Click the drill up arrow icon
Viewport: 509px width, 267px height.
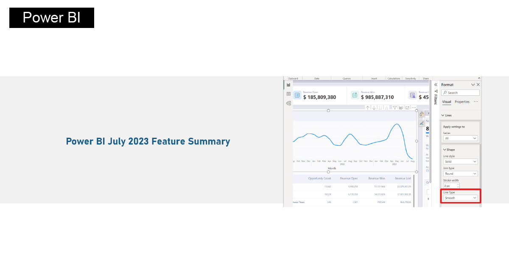pyautogui.click(x=368, y=108)
